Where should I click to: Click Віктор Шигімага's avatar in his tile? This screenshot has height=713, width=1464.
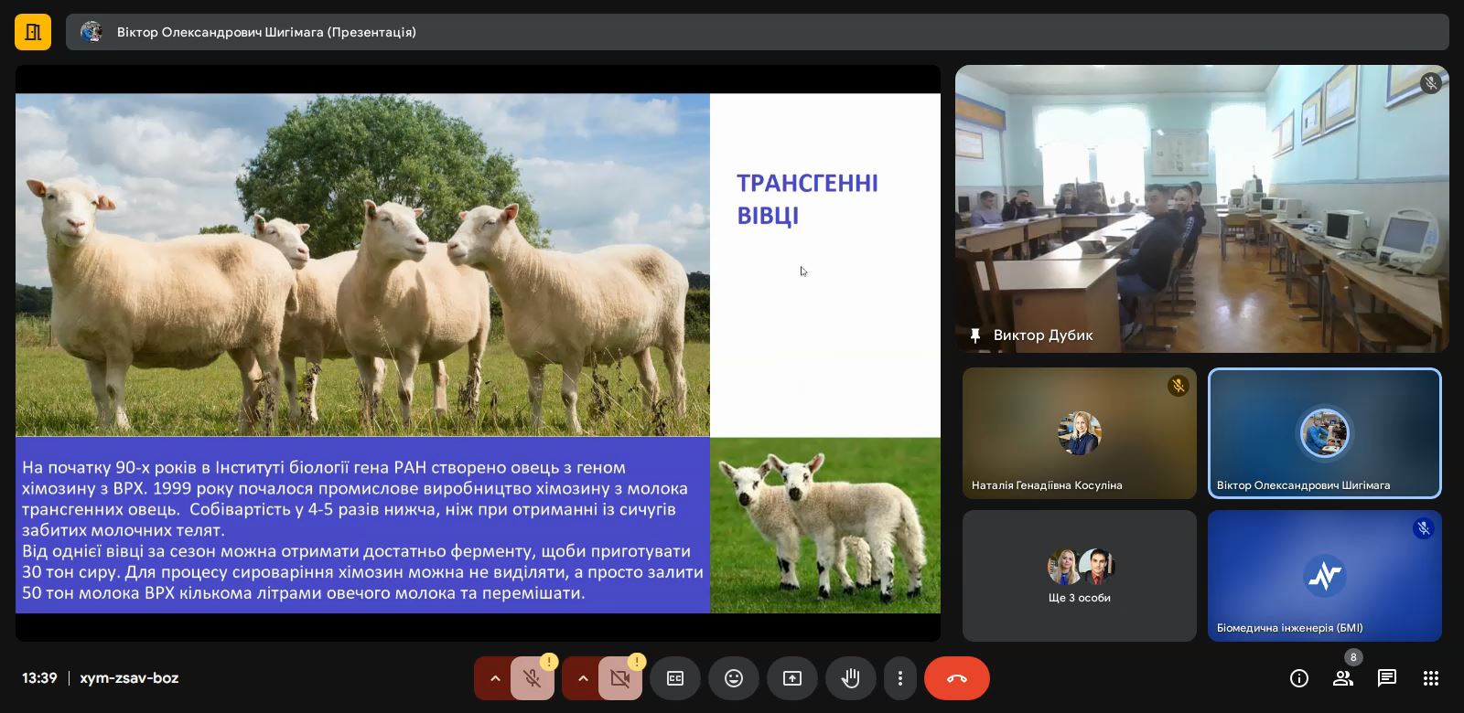(x=1325, y=433)
